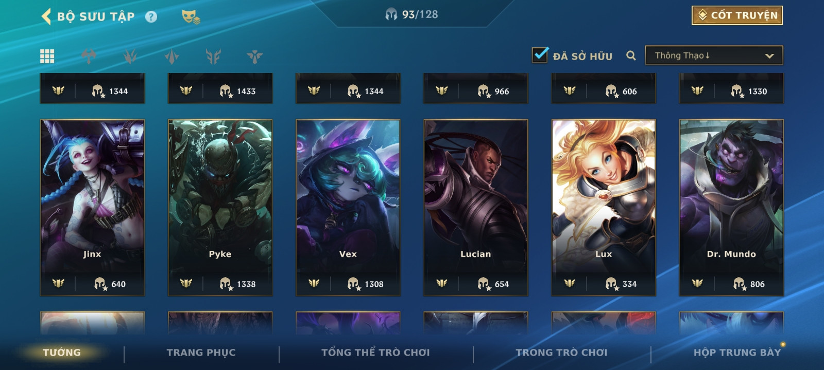This screenshot has width=824, height=370.
Task: Select the Dr. Mundo champion card
Action: point(731,208)
